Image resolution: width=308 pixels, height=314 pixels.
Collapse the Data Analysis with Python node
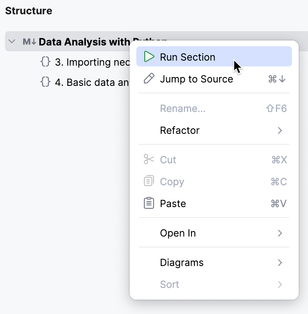[12, 42]
